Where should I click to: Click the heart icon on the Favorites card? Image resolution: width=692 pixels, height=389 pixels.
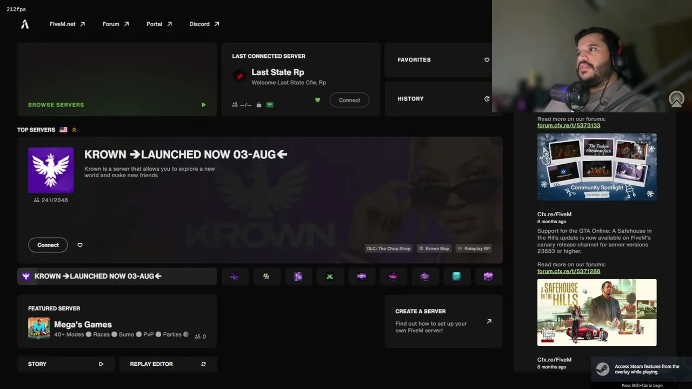(487, 60)
